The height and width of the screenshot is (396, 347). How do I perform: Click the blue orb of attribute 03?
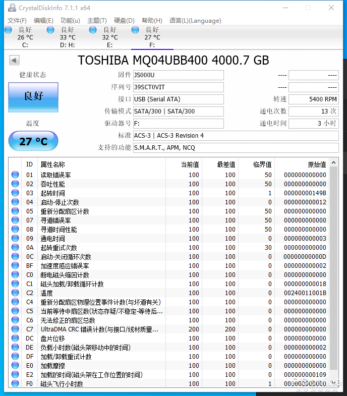(15, 193)
